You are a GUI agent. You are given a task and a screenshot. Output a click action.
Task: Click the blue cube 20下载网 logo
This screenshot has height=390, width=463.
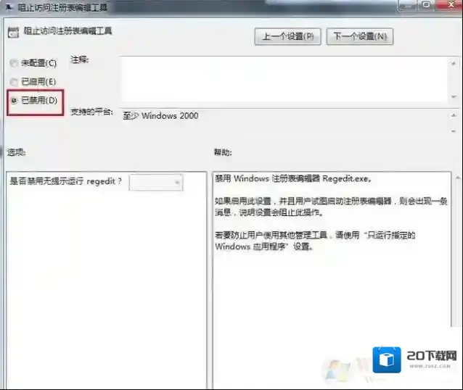tap(387, 360)
